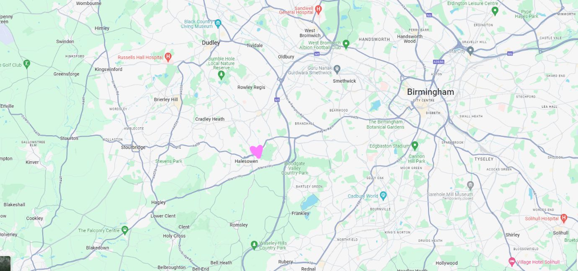Click the Erdington Leisure Centre pin
The image size is (578, 271).
(x=495, y=11)
